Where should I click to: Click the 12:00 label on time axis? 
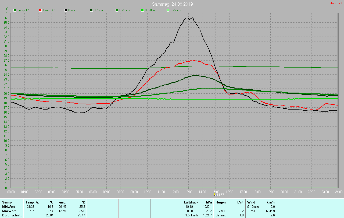[175, 192]
